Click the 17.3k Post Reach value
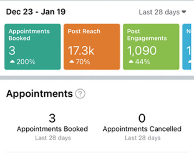 point(81,51)
